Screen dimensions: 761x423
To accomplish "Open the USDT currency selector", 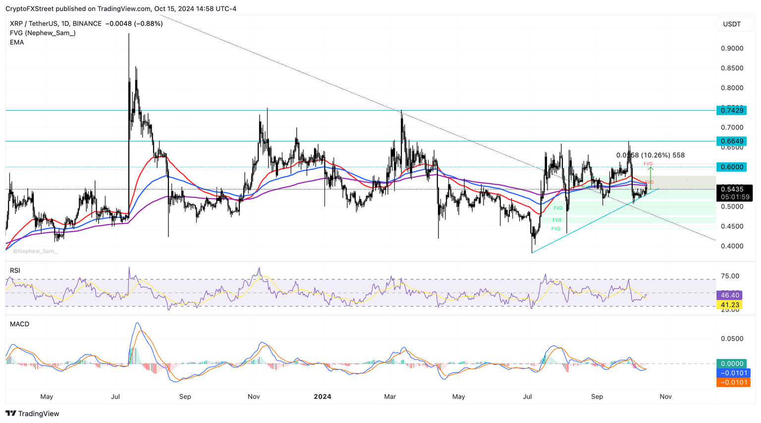I will [x=732, y=24].
